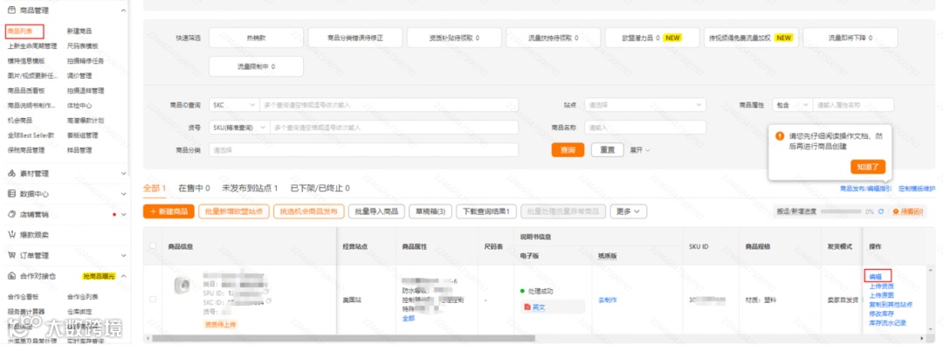Click the orange 新建商品 toolbar button

169,211
